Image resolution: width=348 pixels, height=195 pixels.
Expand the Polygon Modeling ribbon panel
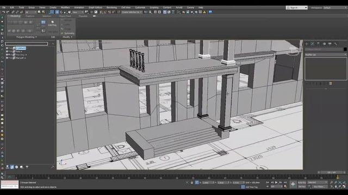27,37
